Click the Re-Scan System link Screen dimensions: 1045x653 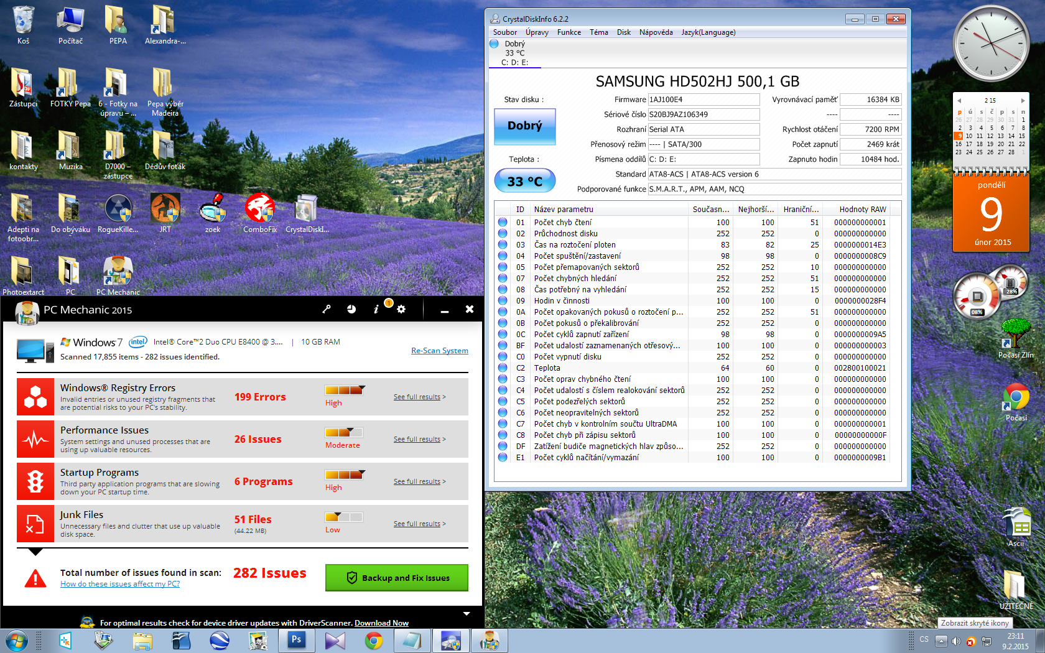point(439,351)
